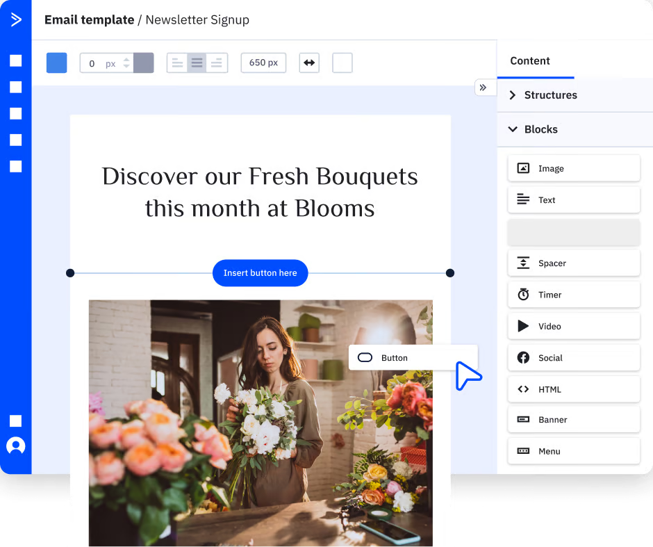Toggle left text alignment

[x=177, y=63]
